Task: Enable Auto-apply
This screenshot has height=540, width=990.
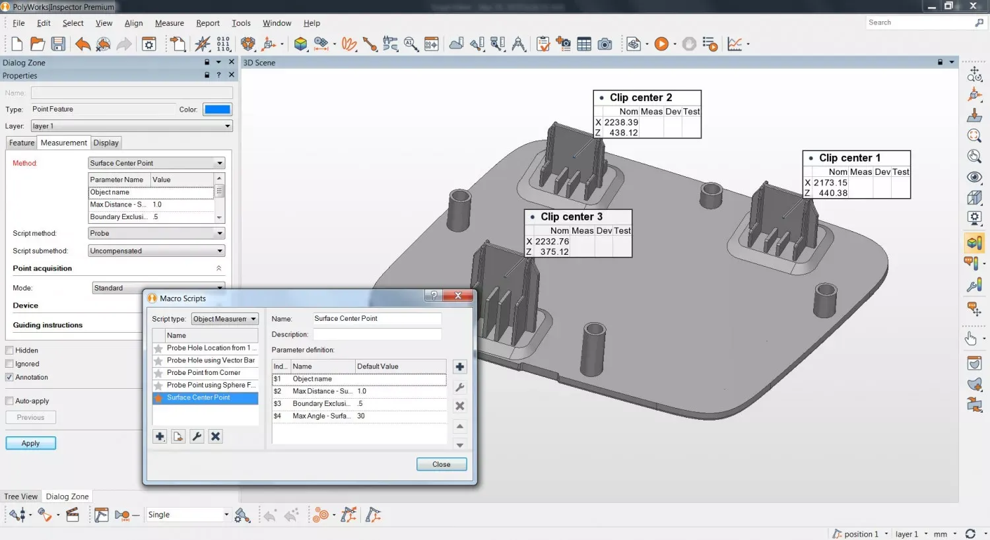Action: [10, 401]
